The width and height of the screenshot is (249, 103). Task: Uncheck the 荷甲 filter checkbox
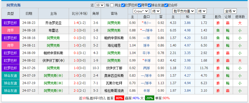coord(139,5)
